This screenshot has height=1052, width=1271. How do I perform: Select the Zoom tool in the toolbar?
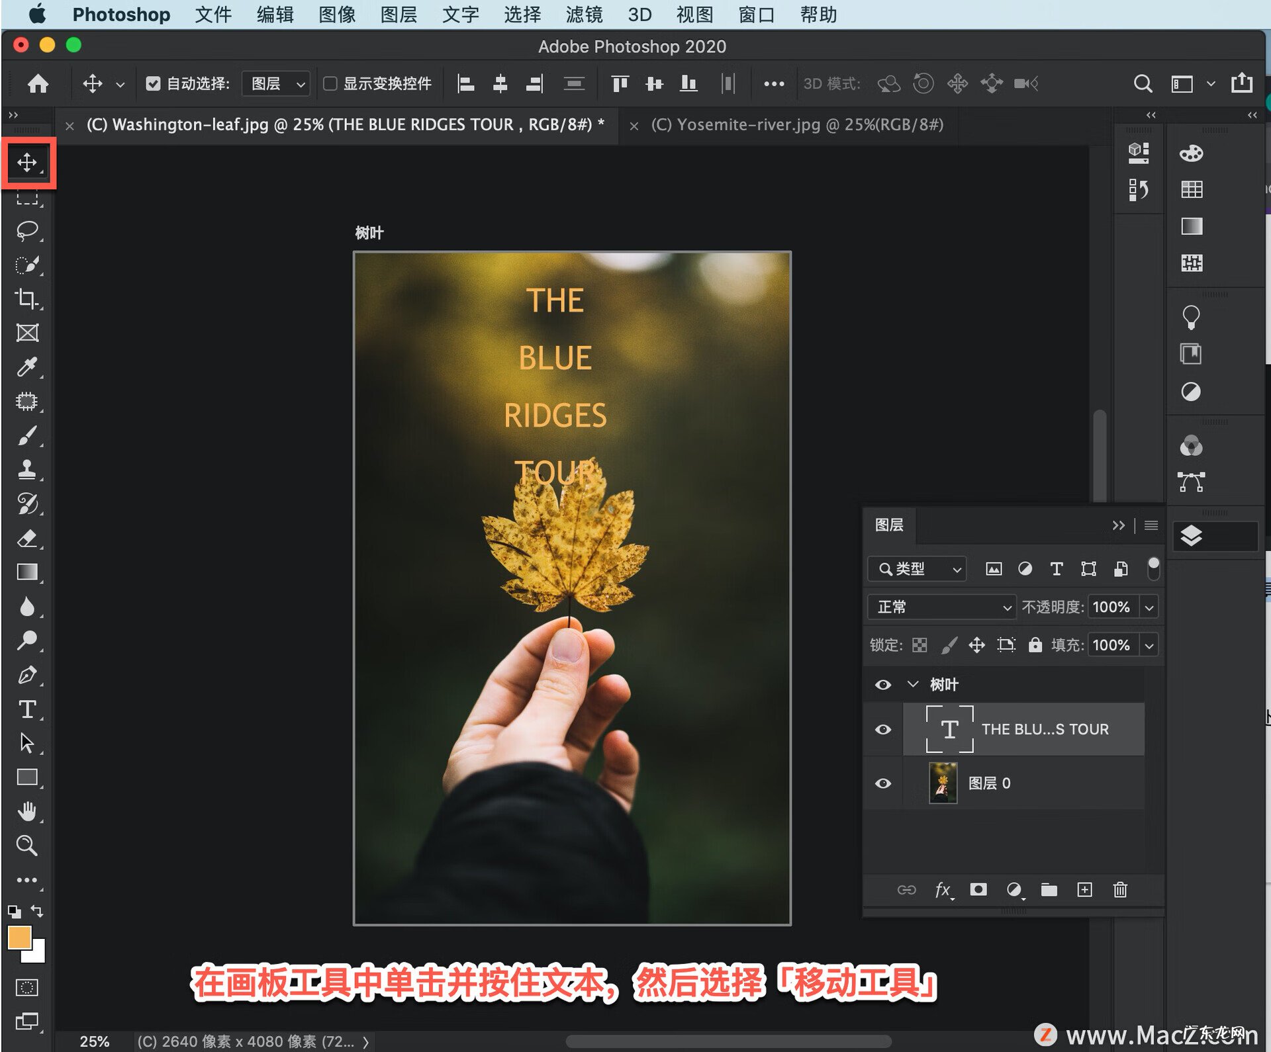27,846
